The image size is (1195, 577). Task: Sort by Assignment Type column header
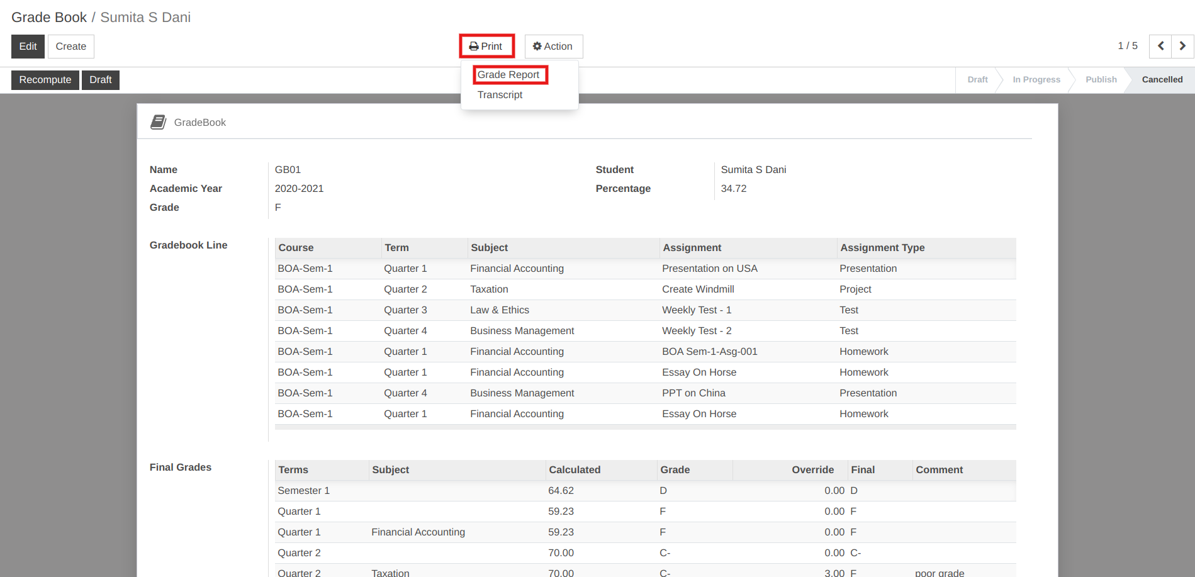click(x=926, y=248)
